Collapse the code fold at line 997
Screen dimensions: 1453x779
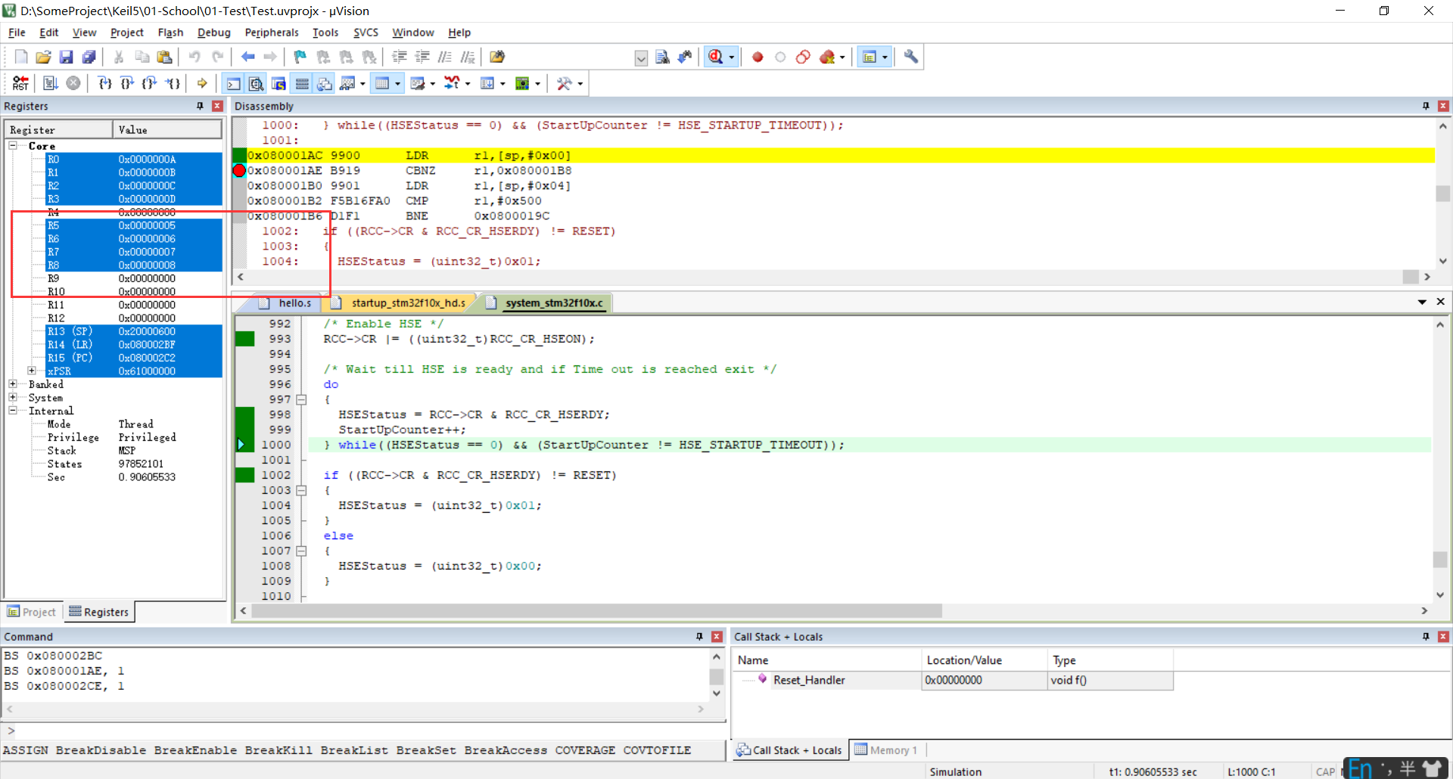[301, 399]
